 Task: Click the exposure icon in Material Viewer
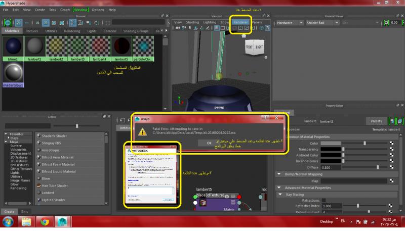pos(386,23)
